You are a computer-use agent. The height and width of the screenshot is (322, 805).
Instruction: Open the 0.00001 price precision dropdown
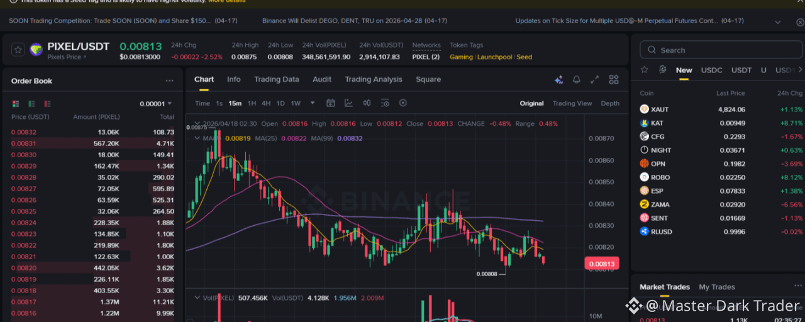[155, 104]
